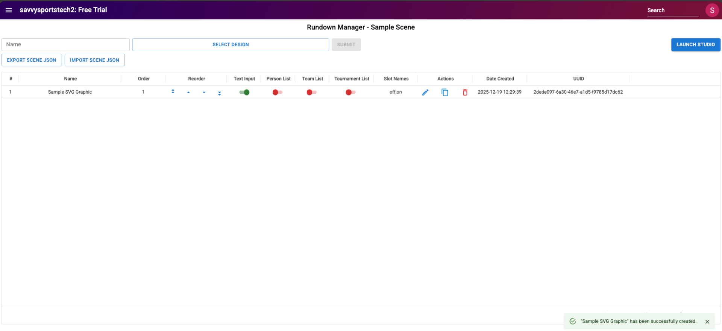Dismiss the success notification toast
Image resolution: width=722 pixels, height=331 pixels.
[707, 322]
